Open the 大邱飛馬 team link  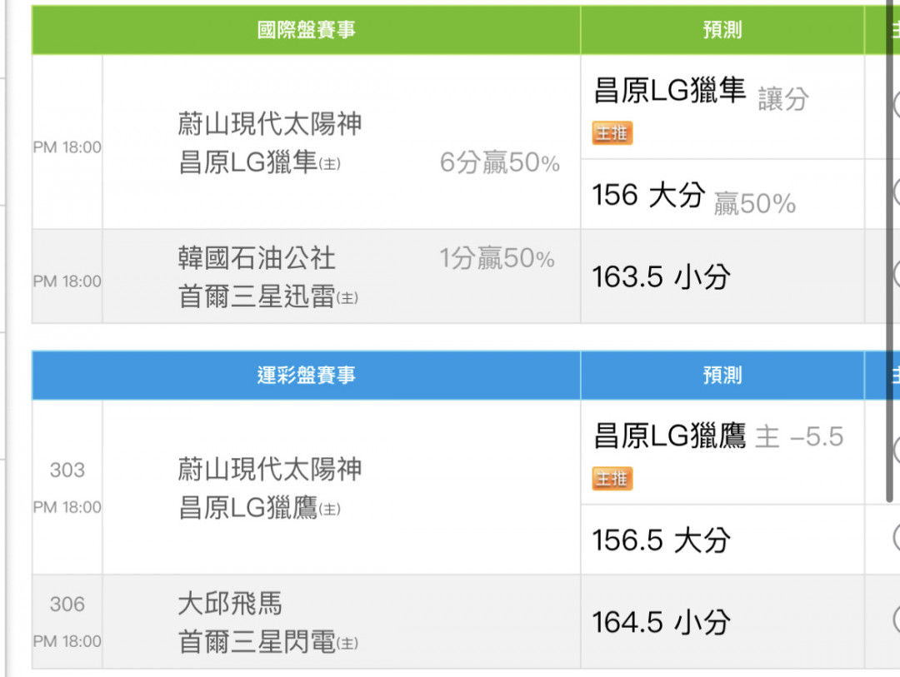pyautogui.click(x=230, y=604)
